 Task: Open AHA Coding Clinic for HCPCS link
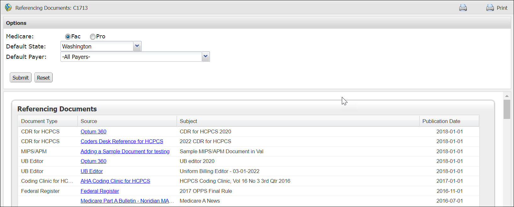[x=115, y=181]
